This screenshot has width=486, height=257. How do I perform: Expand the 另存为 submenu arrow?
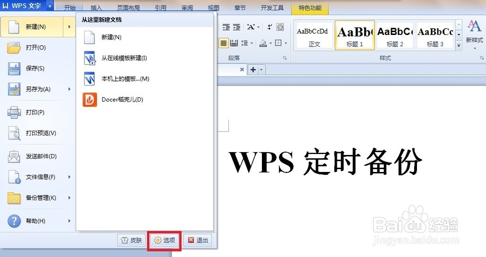click(69, 89)
